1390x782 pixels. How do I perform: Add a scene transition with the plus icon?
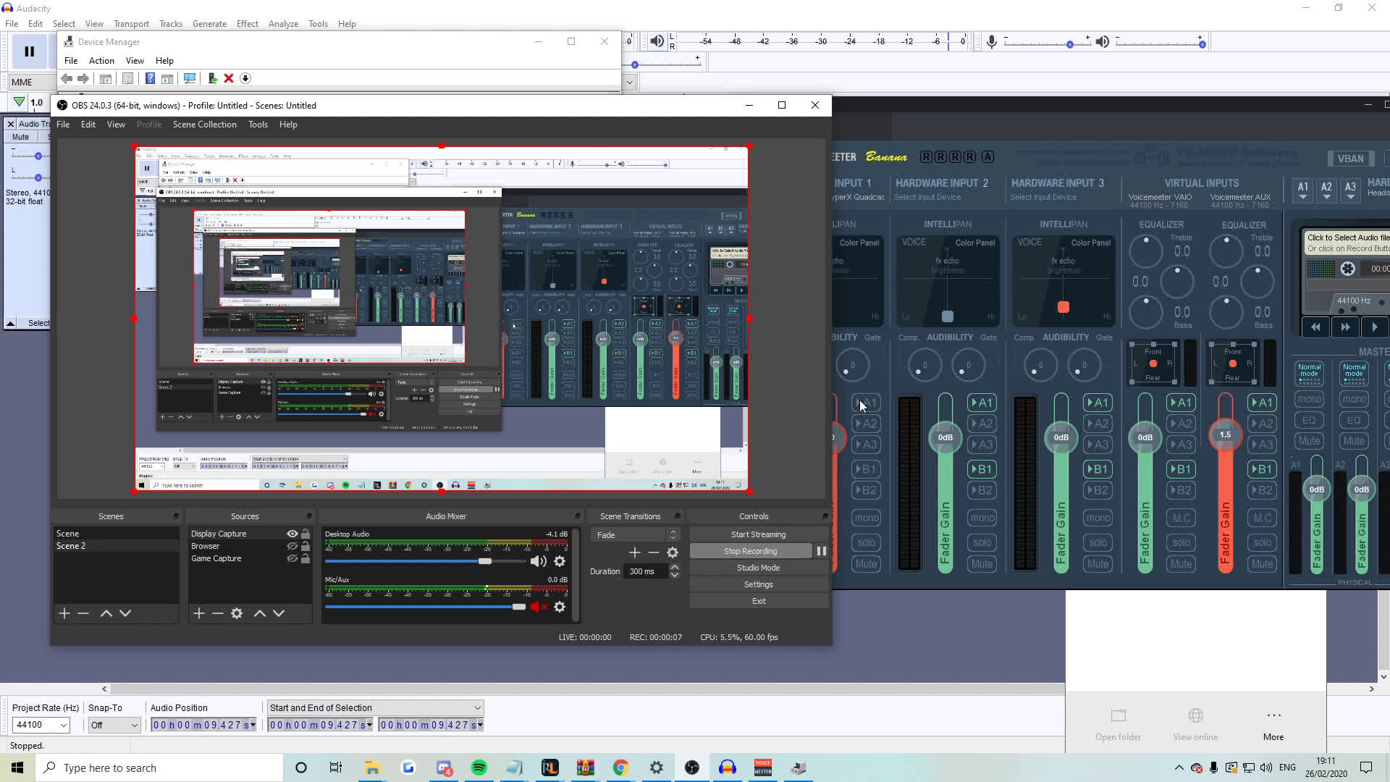click(635, 552)
